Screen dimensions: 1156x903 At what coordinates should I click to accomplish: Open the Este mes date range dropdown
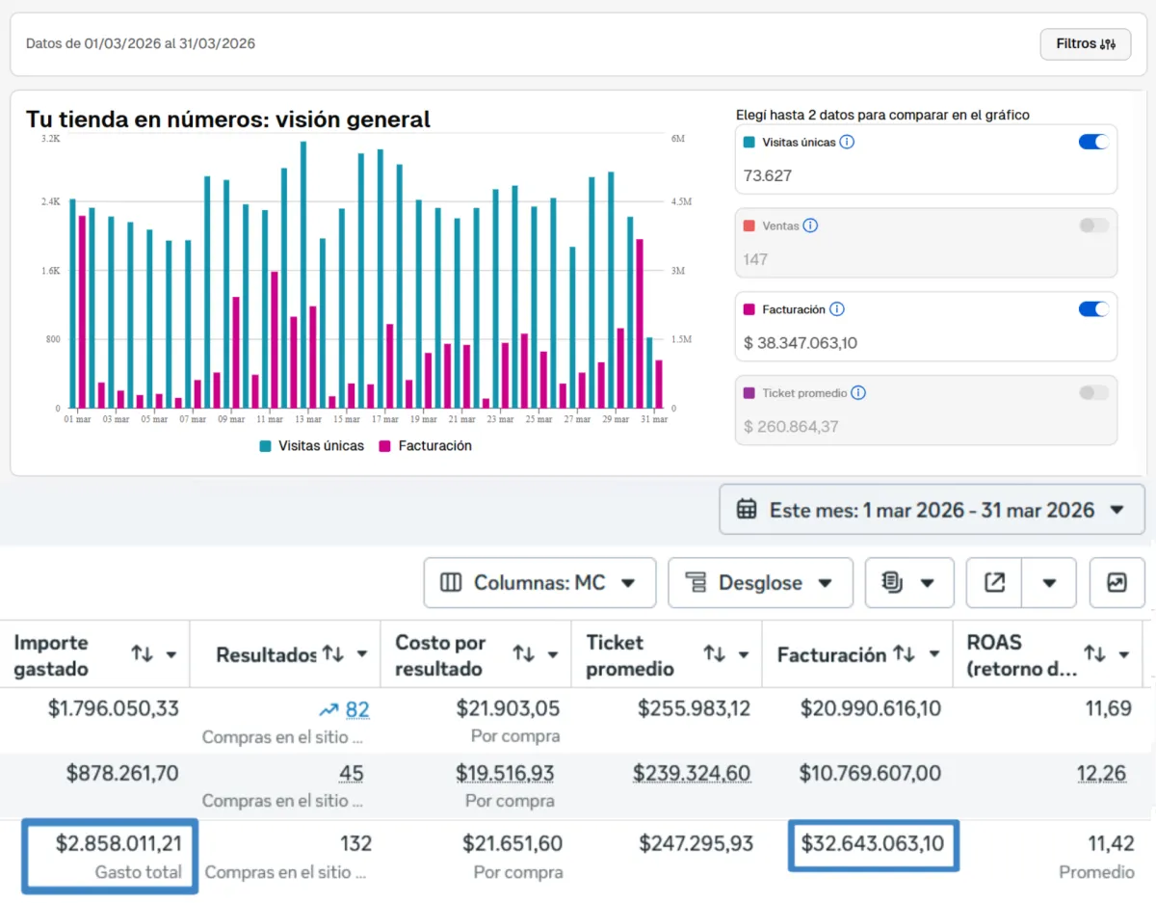click(x=931, y=510)
